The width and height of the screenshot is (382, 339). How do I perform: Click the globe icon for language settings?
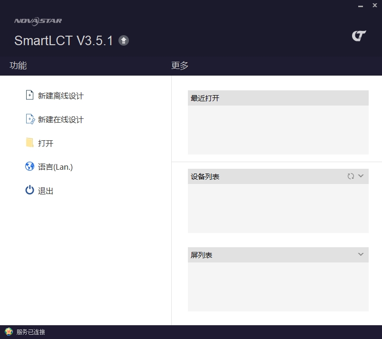pos(29,166)
